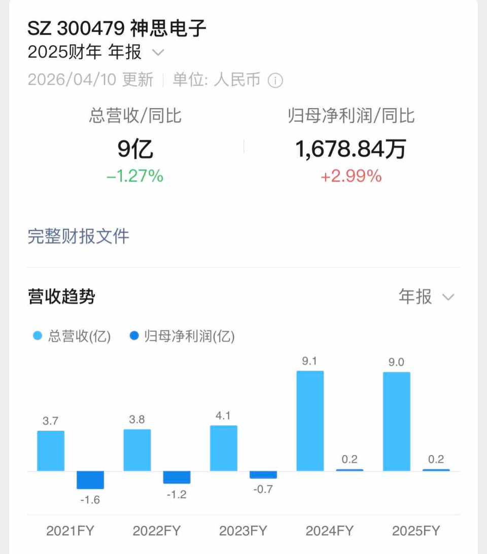This screenshot has height=554, width=487.
Task: Select the 2022FY revenue bar labeled 3.8
Action: click(137, 450)
